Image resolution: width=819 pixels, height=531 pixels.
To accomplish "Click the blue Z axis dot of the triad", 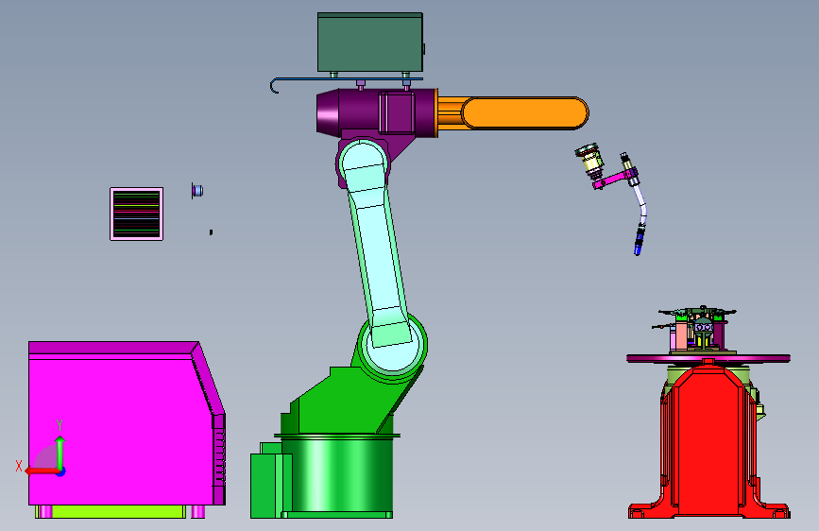I will tap(61, 471).
